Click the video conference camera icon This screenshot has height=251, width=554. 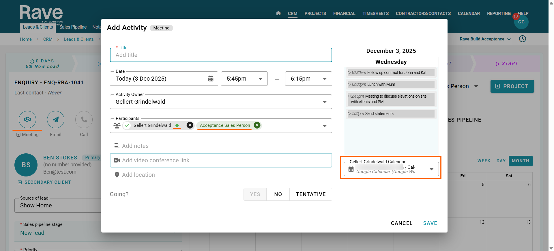point(117,160)
